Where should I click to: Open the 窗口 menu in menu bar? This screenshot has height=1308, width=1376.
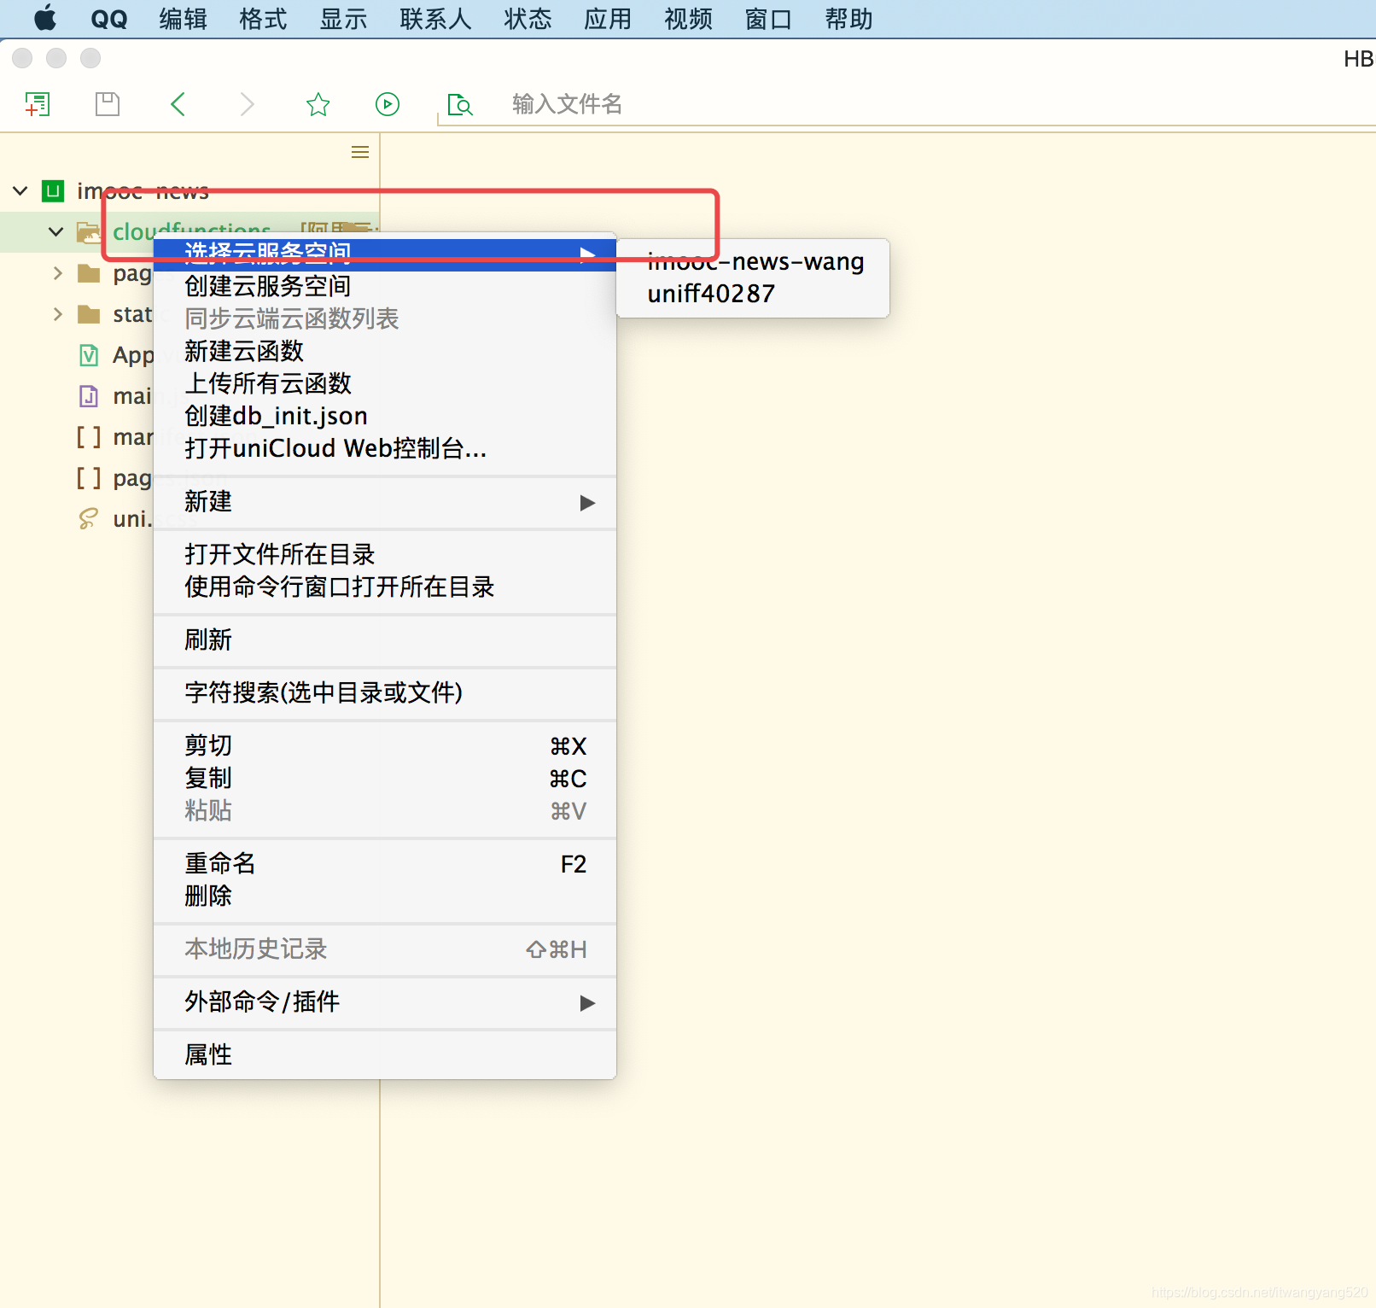769,19
